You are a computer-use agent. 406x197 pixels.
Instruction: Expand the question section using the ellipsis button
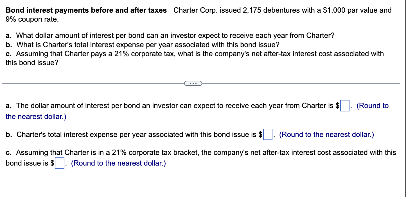click(193, 83)
